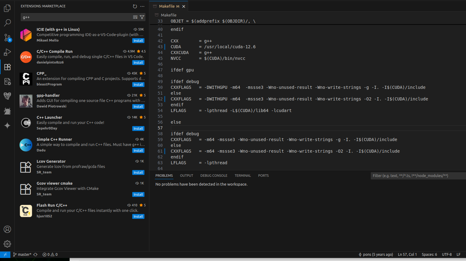Close the Makefile tab
The width and height of the screenshot is (466, 261).
[x=184, y=6]
